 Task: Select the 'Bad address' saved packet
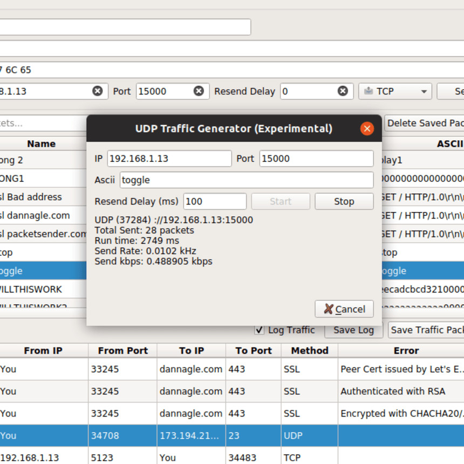[43, 197]
